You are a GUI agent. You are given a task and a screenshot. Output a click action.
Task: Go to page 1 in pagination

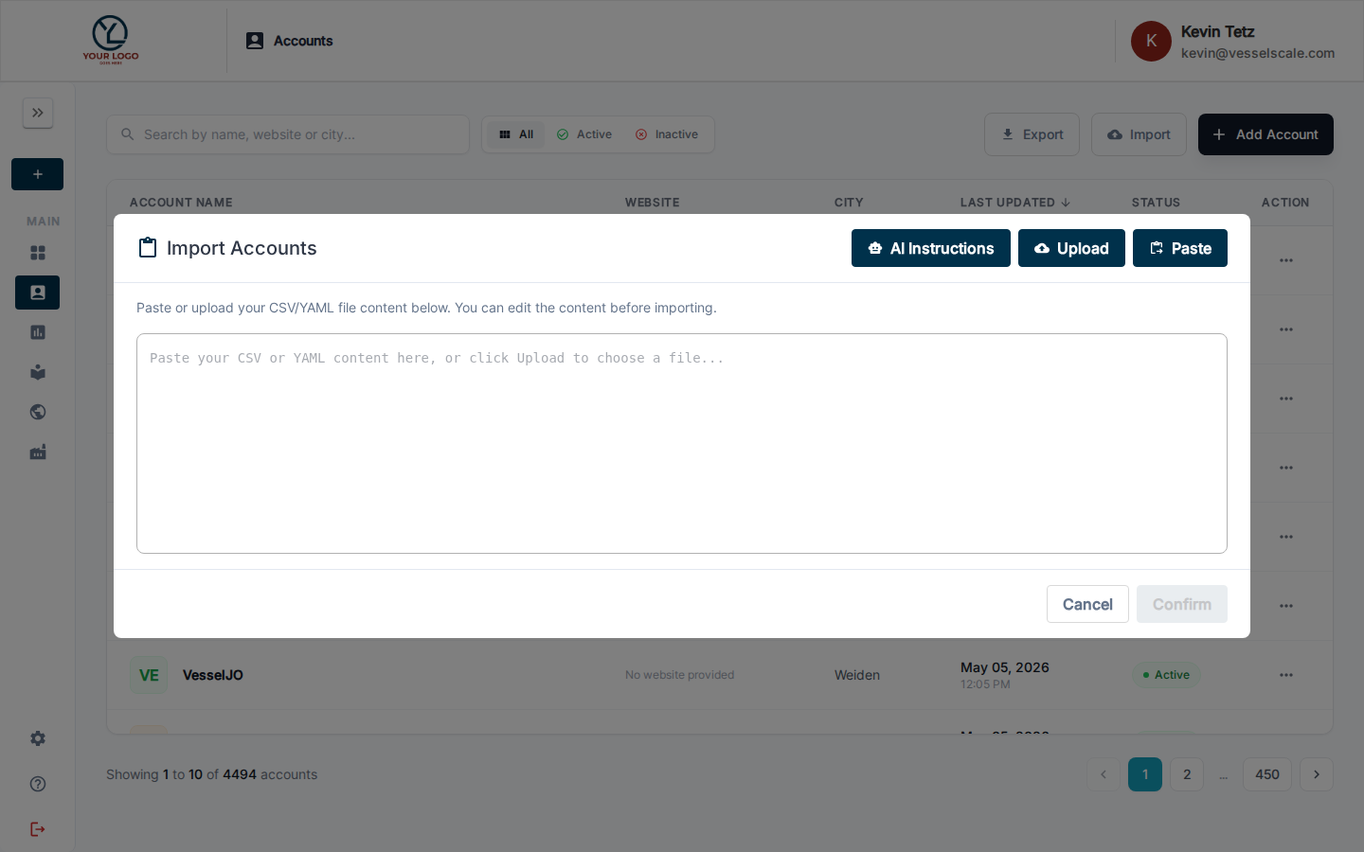tap(1145, 774)
